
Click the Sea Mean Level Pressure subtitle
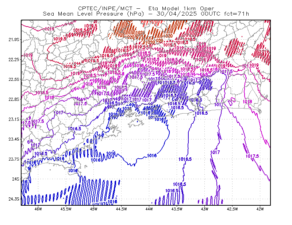click(x=83, y=14)
